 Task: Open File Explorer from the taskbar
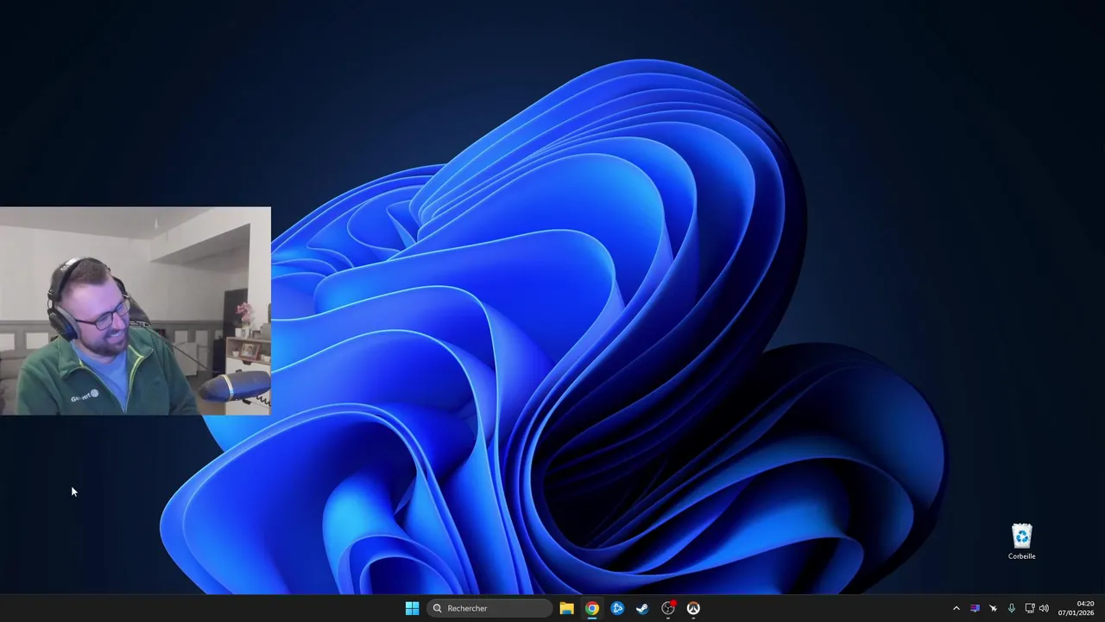pos(566,608)
